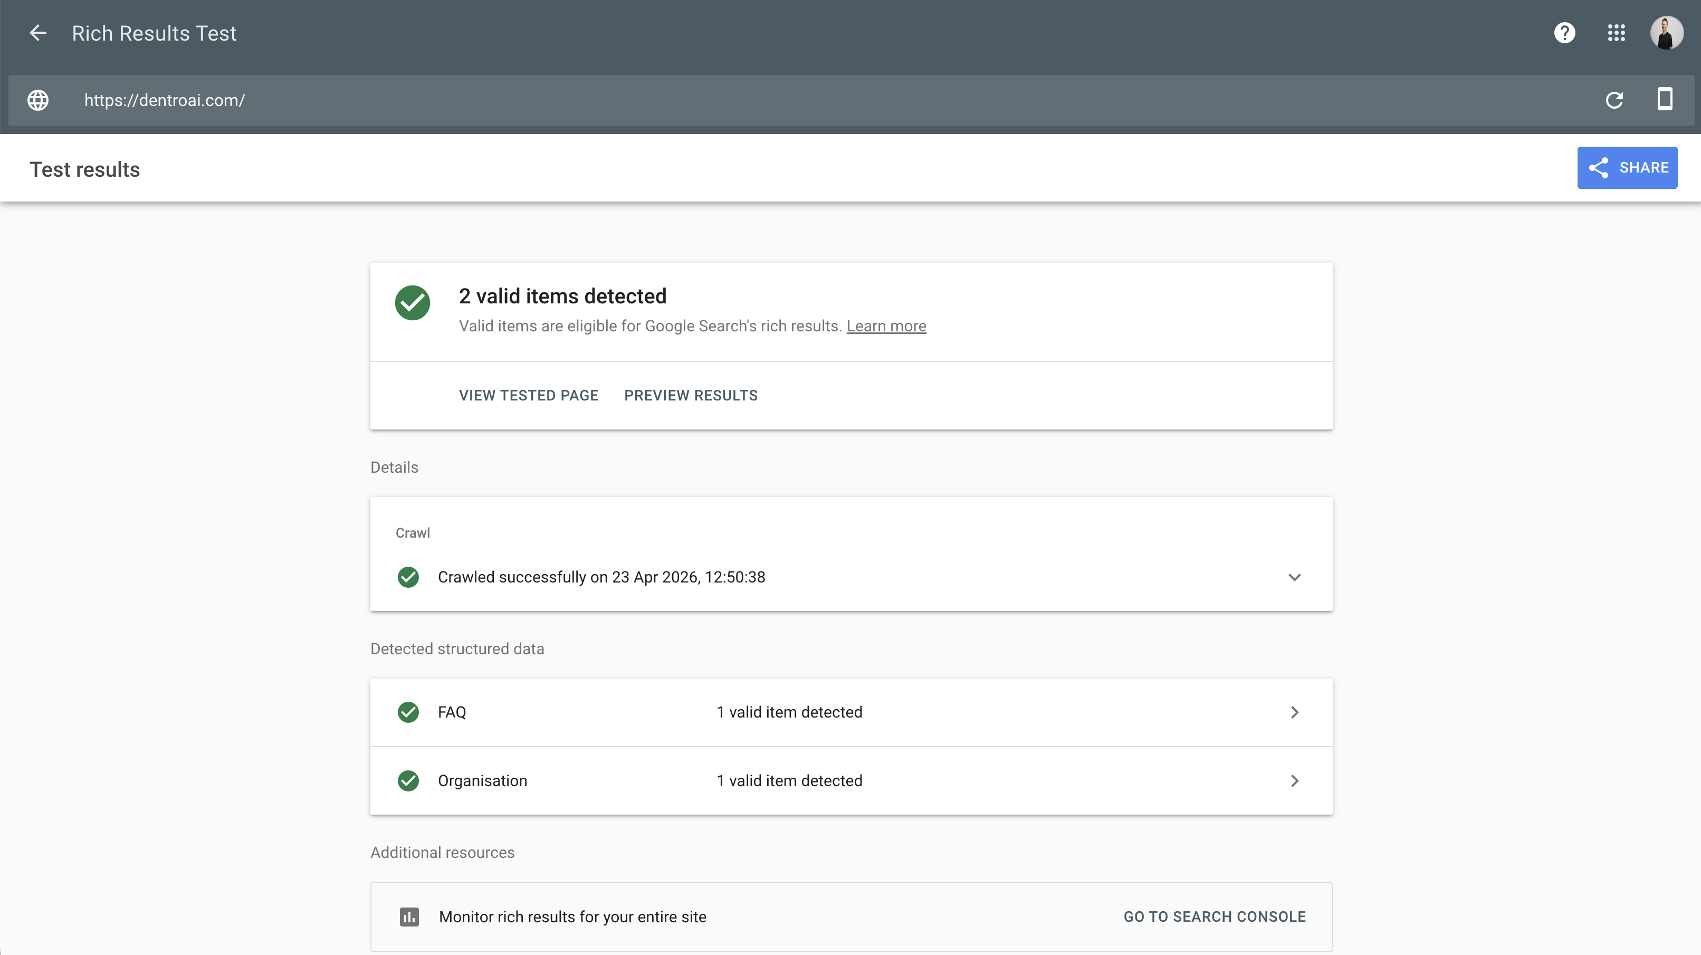Open the Google apps grid
Image resolution: width=1701 pixels, height=955 pixels.
point(1616,33)
